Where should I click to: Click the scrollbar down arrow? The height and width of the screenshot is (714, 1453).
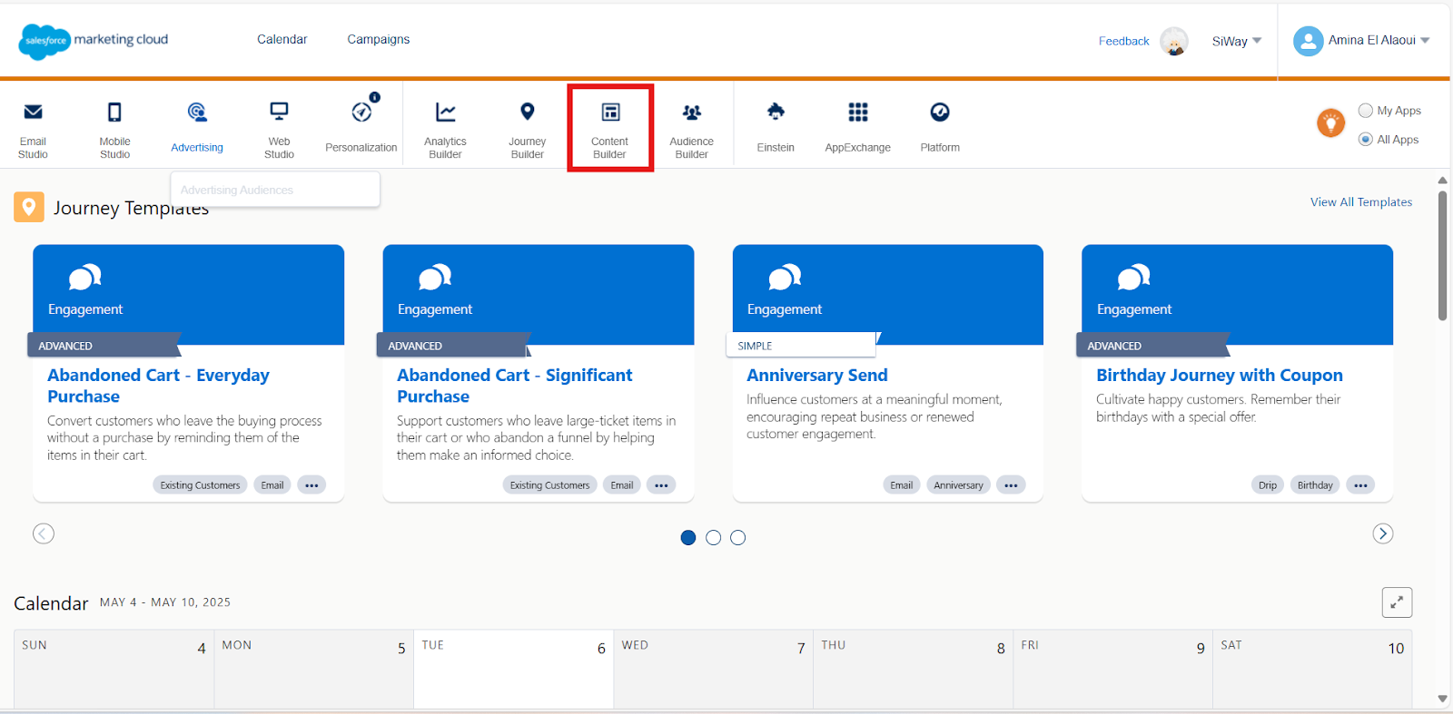(1442, 699)
